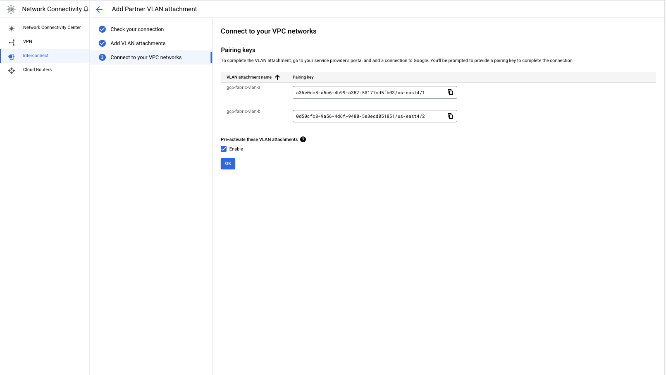Click the Pairing key column header
Image resolution: width=666 pixels, height=375 pixels.
click(x=303, y=77)
